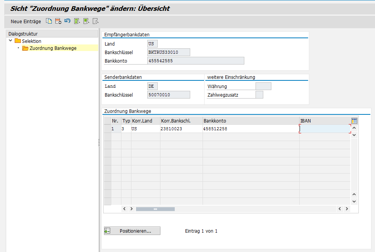Open Zuordnung Bankwege in dialog structure
375x252 pixels.
53,48
